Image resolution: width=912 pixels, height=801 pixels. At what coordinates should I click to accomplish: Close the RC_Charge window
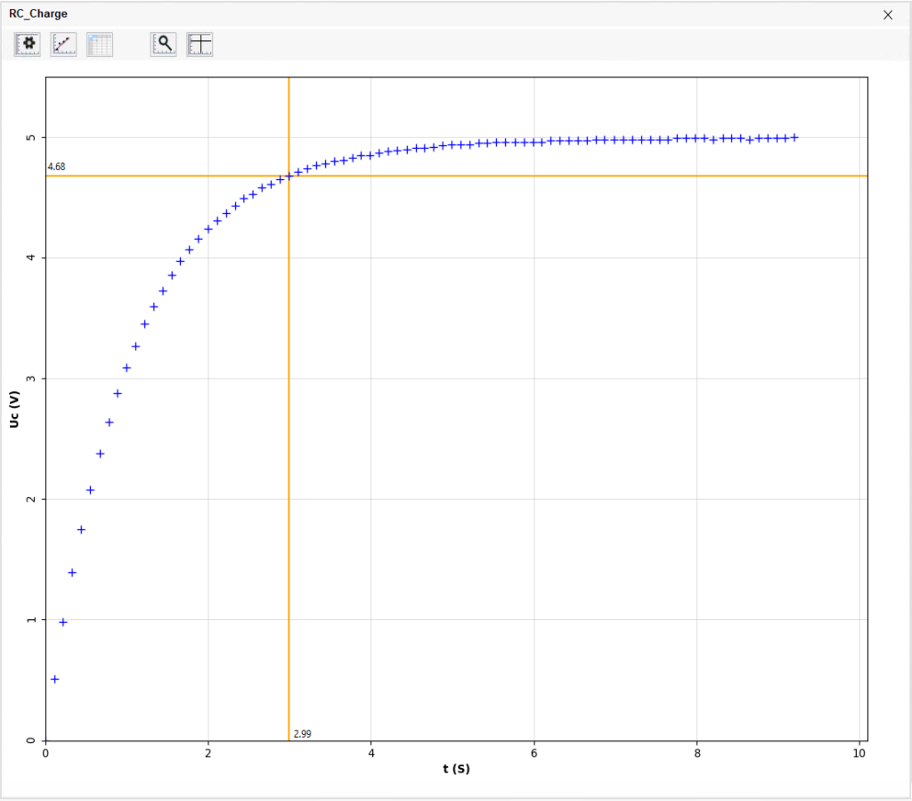(x=887, y=14)
